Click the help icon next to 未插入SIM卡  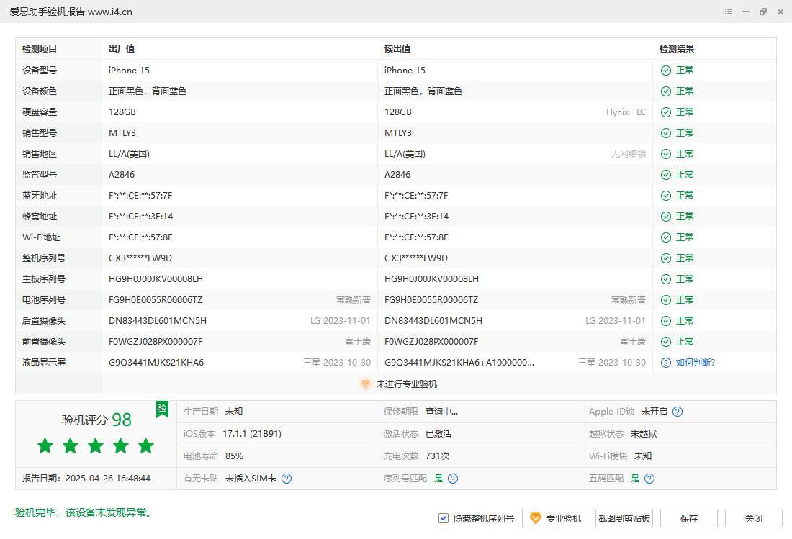tap(287, 479)
